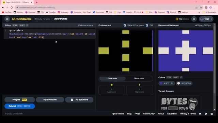Bookmark this page with star icon
The image size is (218, 123).
pos(201,8)
